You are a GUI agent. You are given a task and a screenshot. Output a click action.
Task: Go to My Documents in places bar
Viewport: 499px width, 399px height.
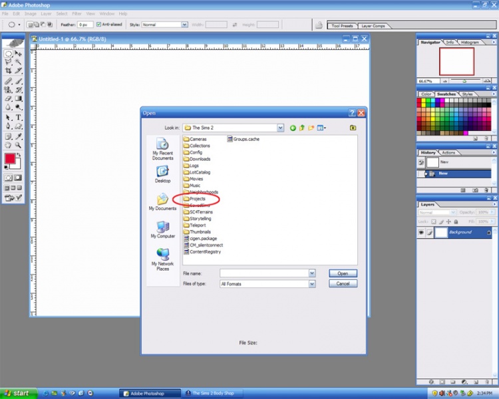click(162, 201)
